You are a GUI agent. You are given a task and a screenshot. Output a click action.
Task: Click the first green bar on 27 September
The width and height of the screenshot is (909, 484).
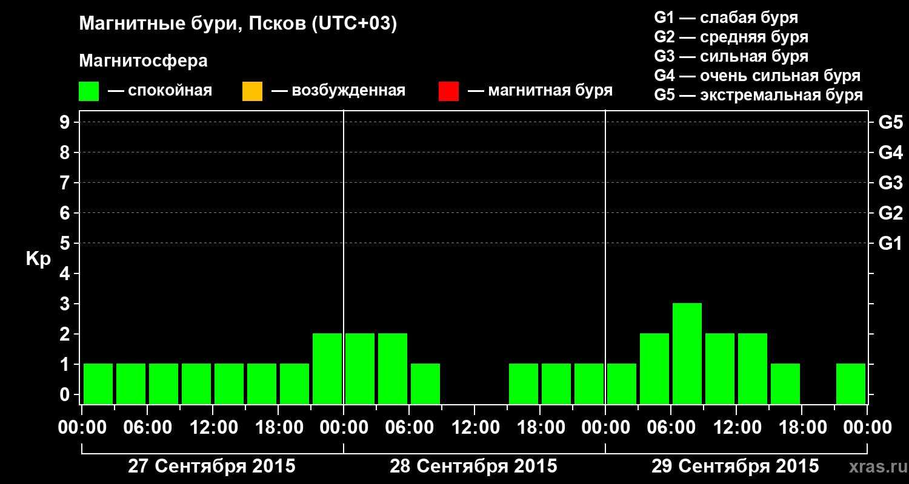coord(98,384)
